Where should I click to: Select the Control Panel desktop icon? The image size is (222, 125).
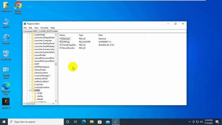[6, 73]
